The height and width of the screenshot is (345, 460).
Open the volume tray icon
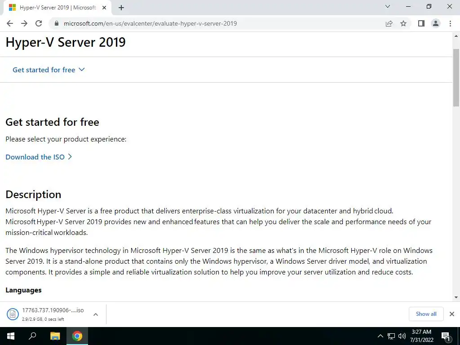tap(402, 336)
